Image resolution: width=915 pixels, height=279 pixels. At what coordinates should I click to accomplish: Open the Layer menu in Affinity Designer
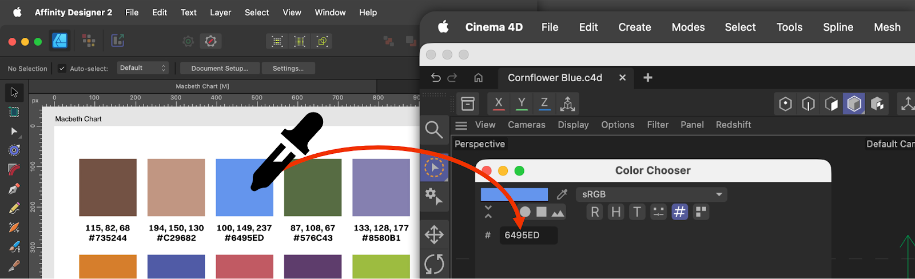click(220, 13)
